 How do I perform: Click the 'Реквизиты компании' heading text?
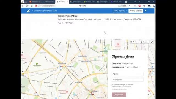[68, 16]
